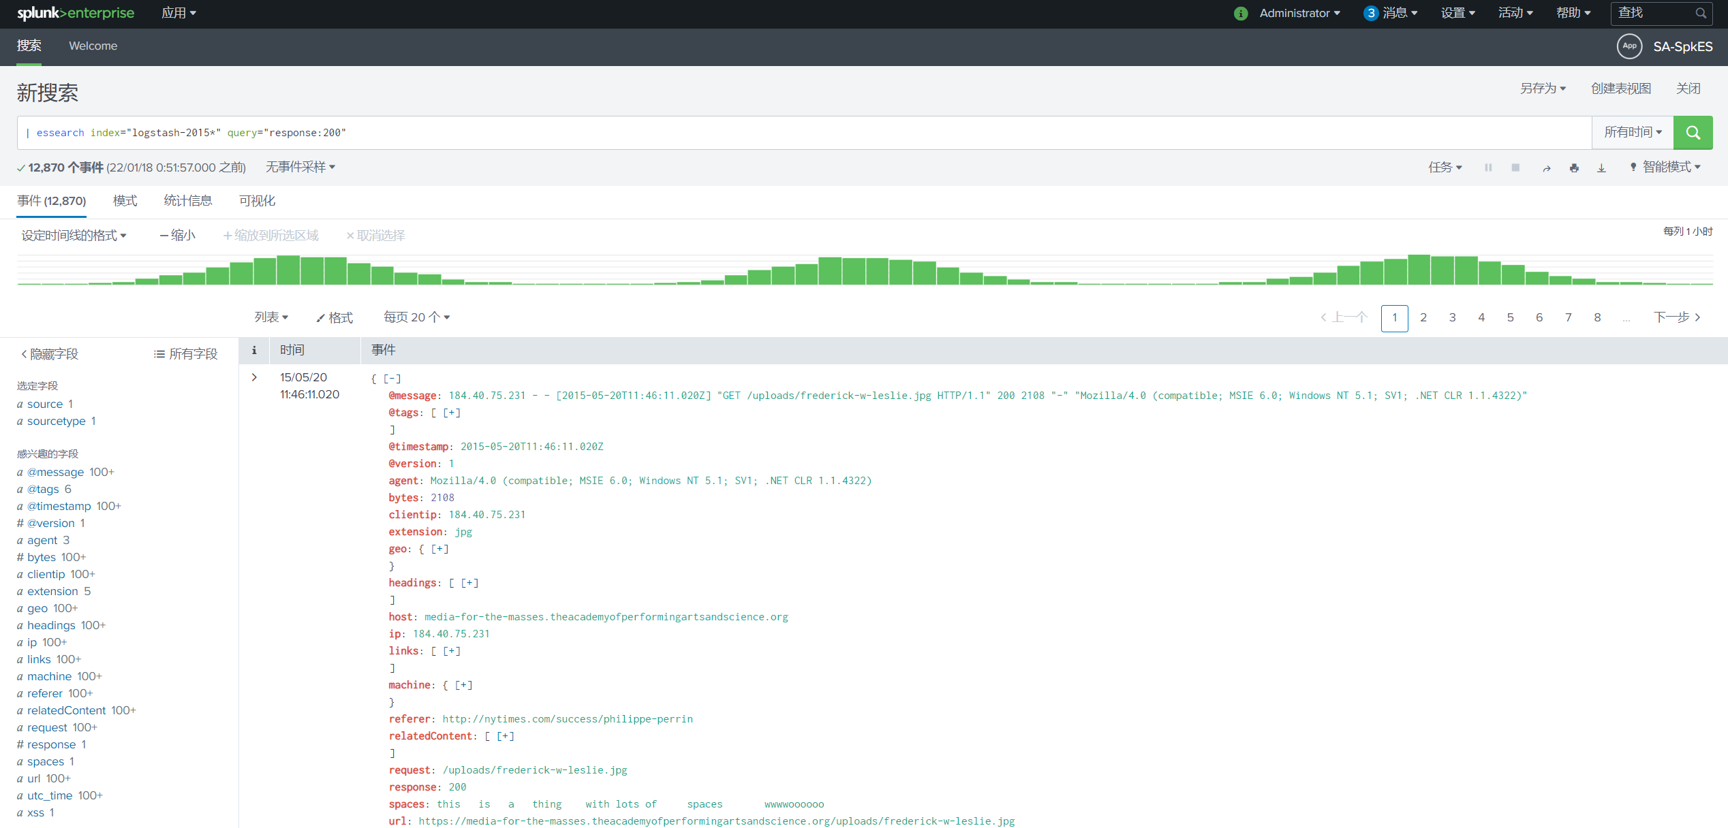The image size is (1728, 828).
Task: Click the green search magnifier button
Action: [x=1693, y=133]
